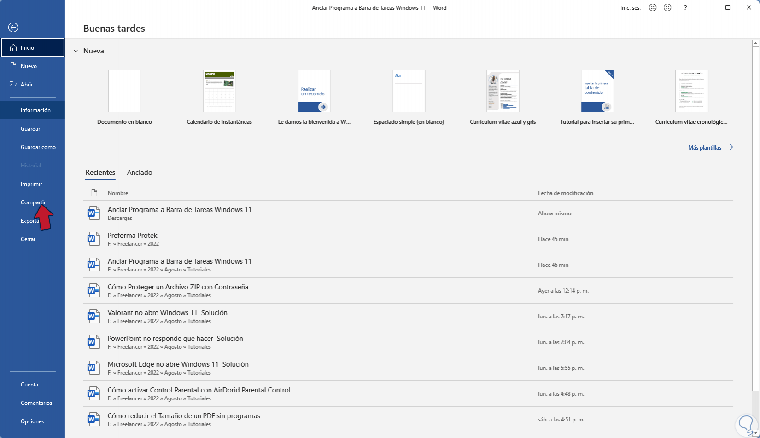Click the 'lun. a las 5:55 p. m.' date
The height and width of the screenshot is (438, 760).
[x=561, y=368]
